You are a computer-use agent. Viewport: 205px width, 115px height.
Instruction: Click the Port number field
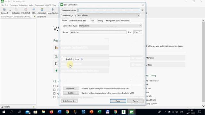pos(138,32)
